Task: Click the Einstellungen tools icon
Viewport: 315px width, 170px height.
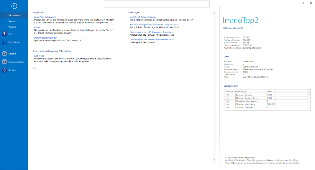Action: tap(4, 42)
